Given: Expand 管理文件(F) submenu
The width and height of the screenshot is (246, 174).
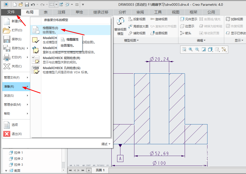Looking at the screenshot, I should coord(16,78).
